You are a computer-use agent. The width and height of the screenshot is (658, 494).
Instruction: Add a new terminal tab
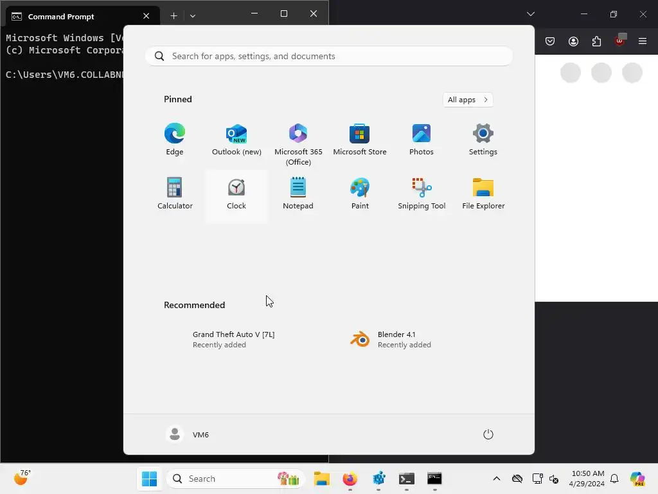(173, 16)
